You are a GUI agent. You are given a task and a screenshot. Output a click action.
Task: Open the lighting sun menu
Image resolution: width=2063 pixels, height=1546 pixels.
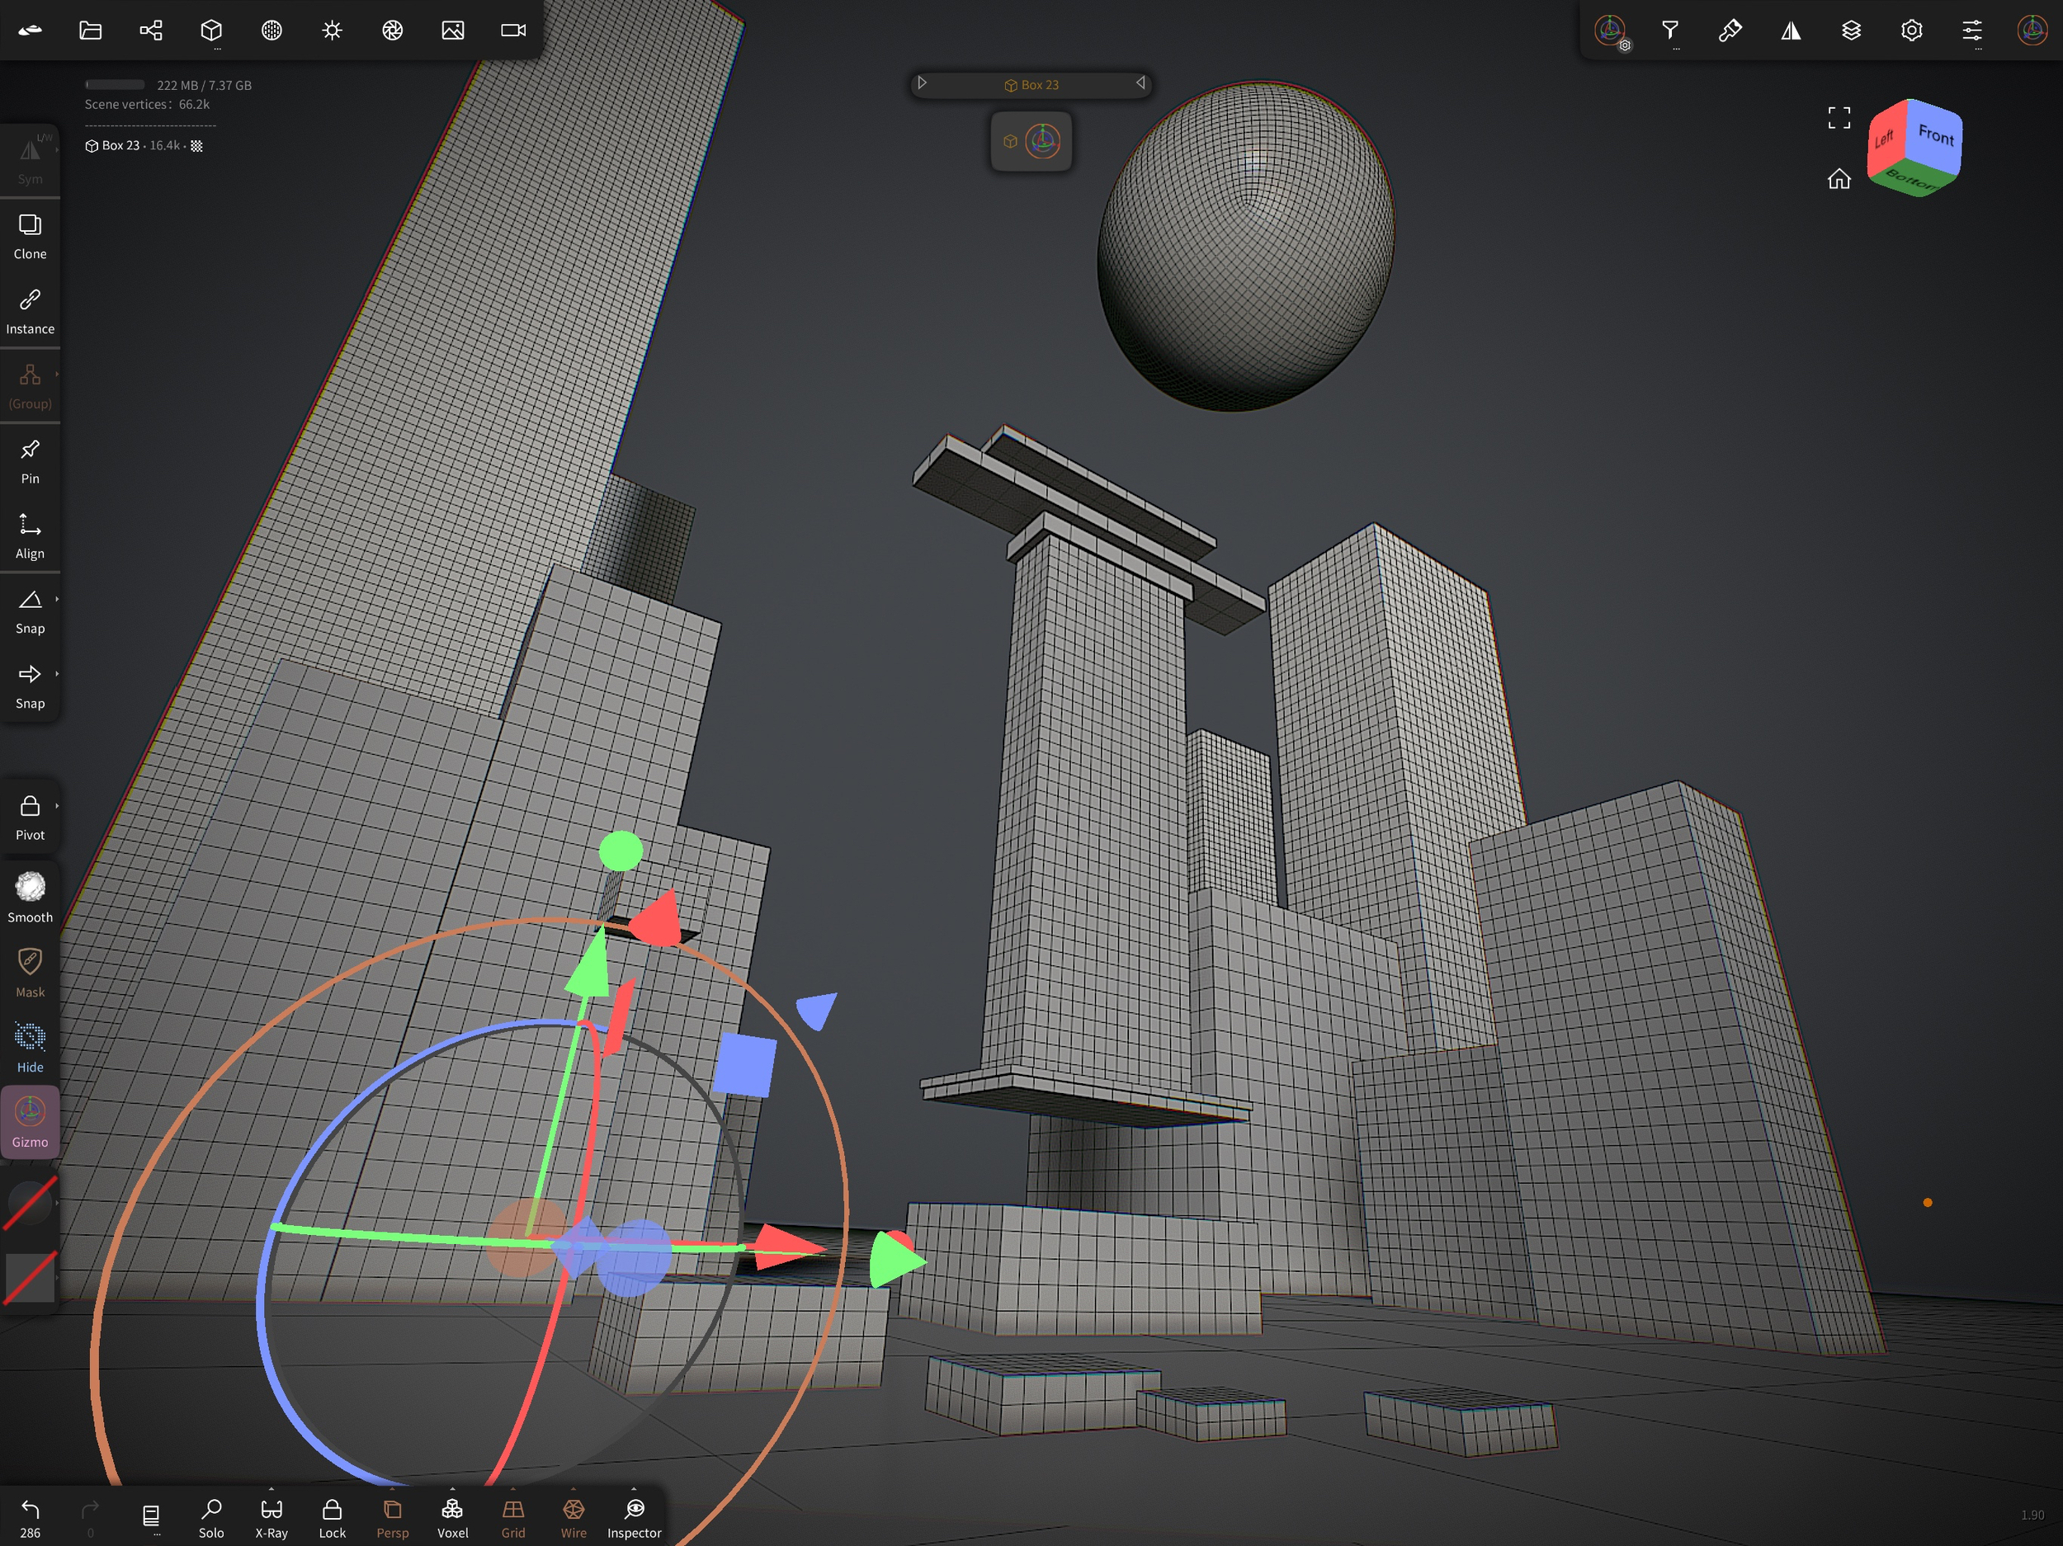pyautogui.click(x=332, y=31)
